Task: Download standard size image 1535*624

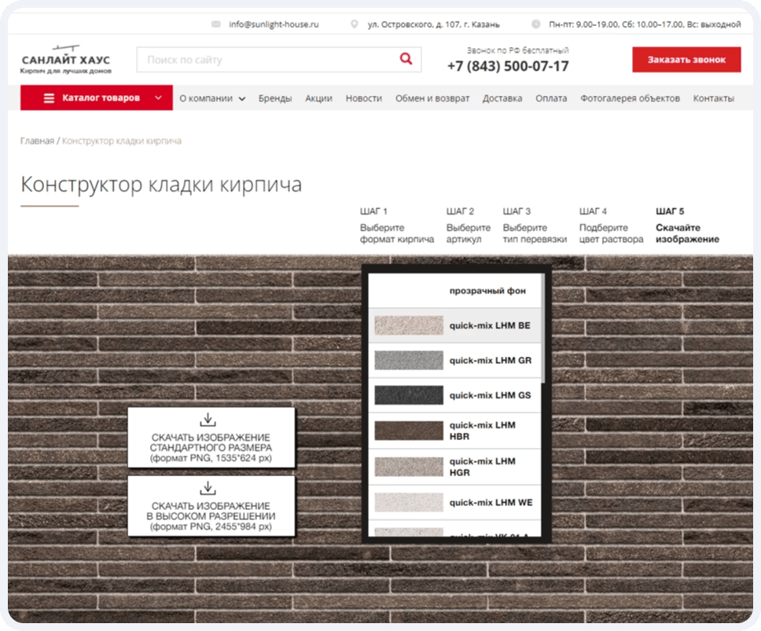Action: [x=211, y=438]
